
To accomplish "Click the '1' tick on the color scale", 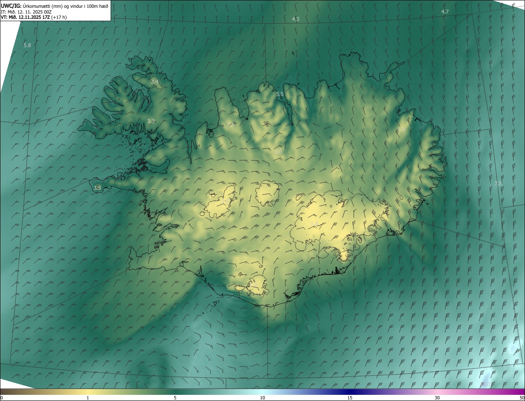I will (88, 398).
